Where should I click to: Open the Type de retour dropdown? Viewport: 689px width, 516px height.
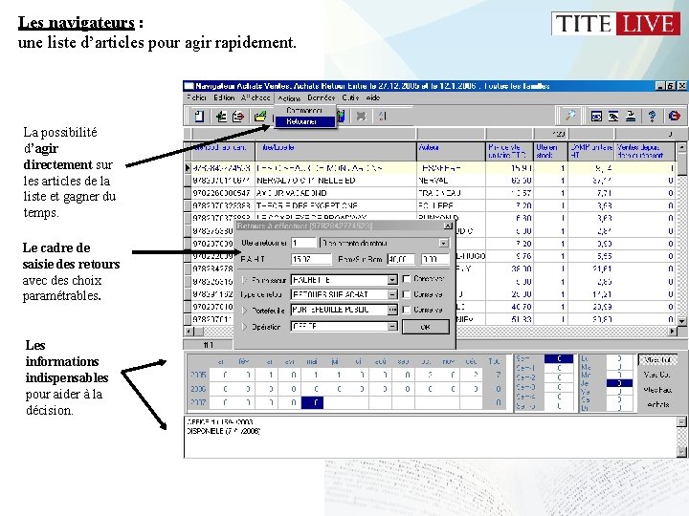pos(392,294)
